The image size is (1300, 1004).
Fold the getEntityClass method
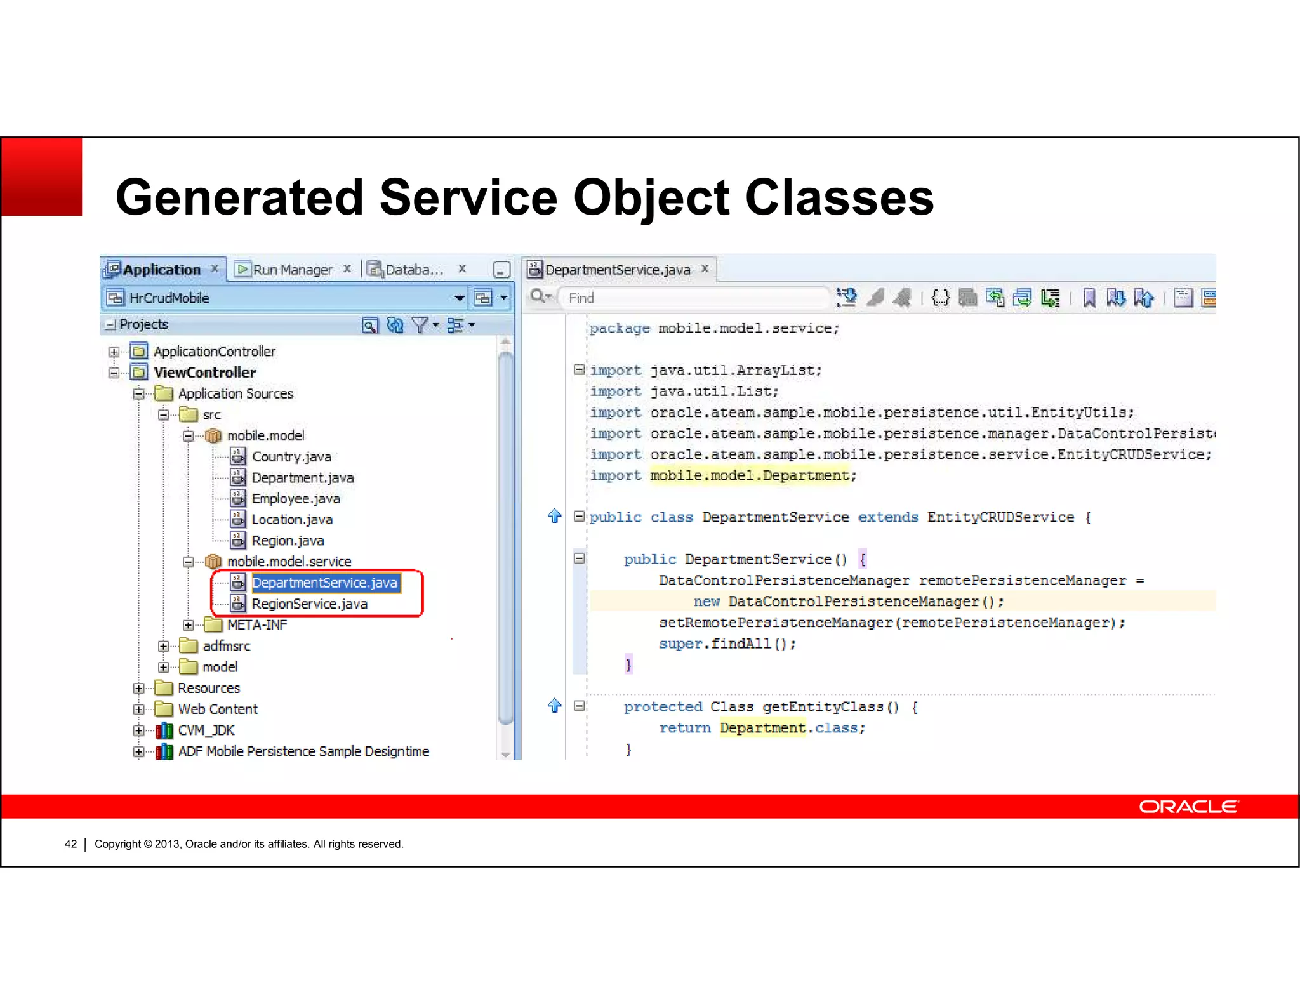coord(579,706)
